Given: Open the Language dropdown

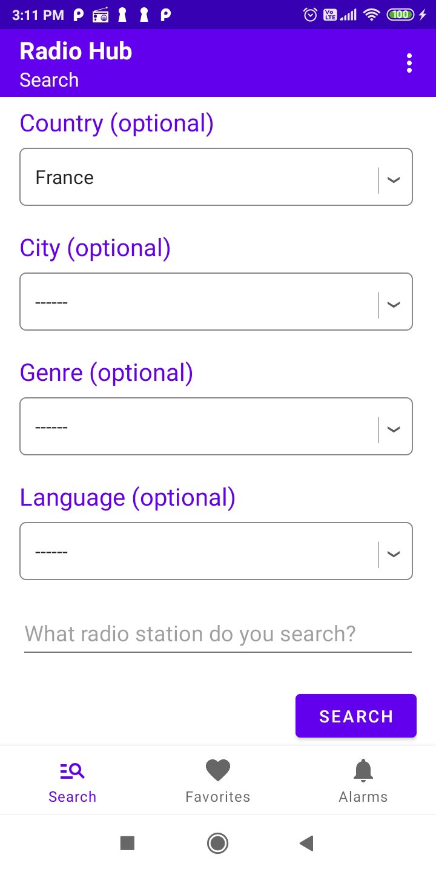Looking at the screenshot, I should [x=216, y=551].
